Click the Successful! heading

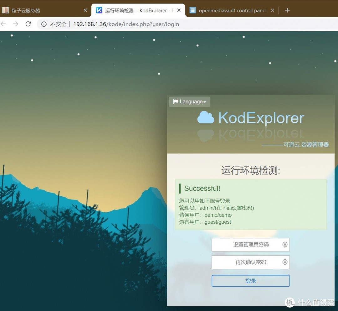point(202,188)
